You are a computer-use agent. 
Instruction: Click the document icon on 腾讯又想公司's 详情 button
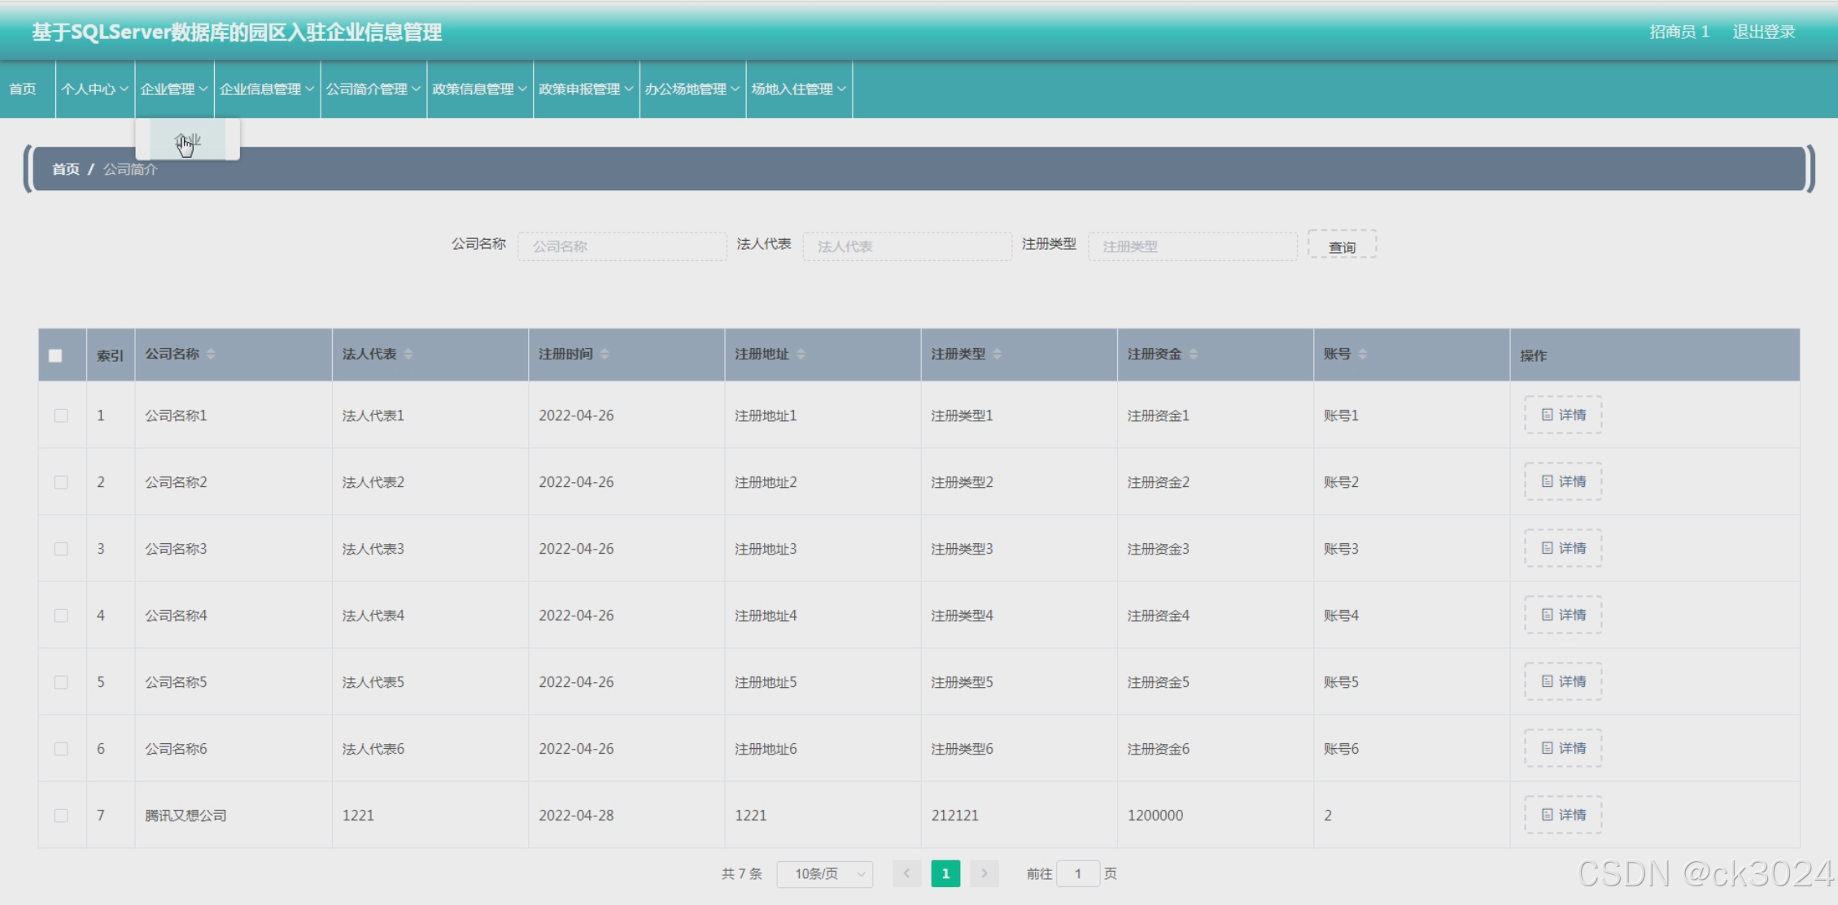tap(1547, 815)
